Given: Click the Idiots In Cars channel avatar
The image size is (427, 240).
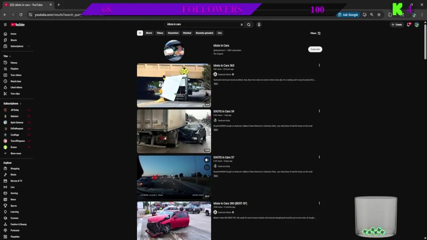Looking at the screenshot, I should pyautogui.click(x=174, y=50).
